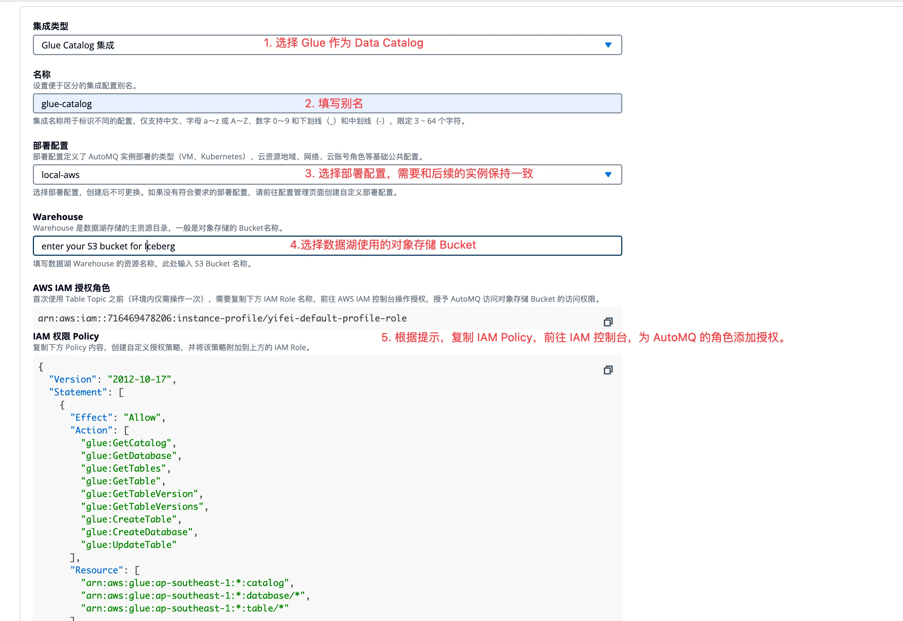Click the "Version" key in the policy

point(72,379)
